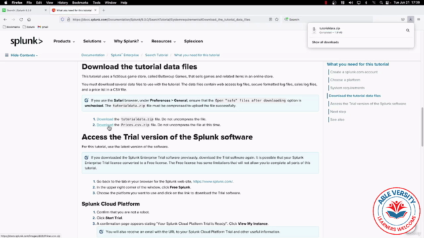Image resolution: width=424 pixels, height=238 pixels.
Task: Expand the Resources dropdown
Action: point(164,41)
